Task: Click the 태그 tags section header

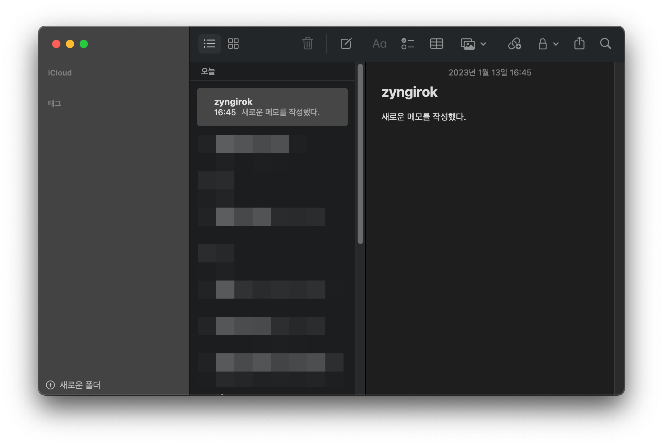Action: pyautogui.click(x=55, y=103)
